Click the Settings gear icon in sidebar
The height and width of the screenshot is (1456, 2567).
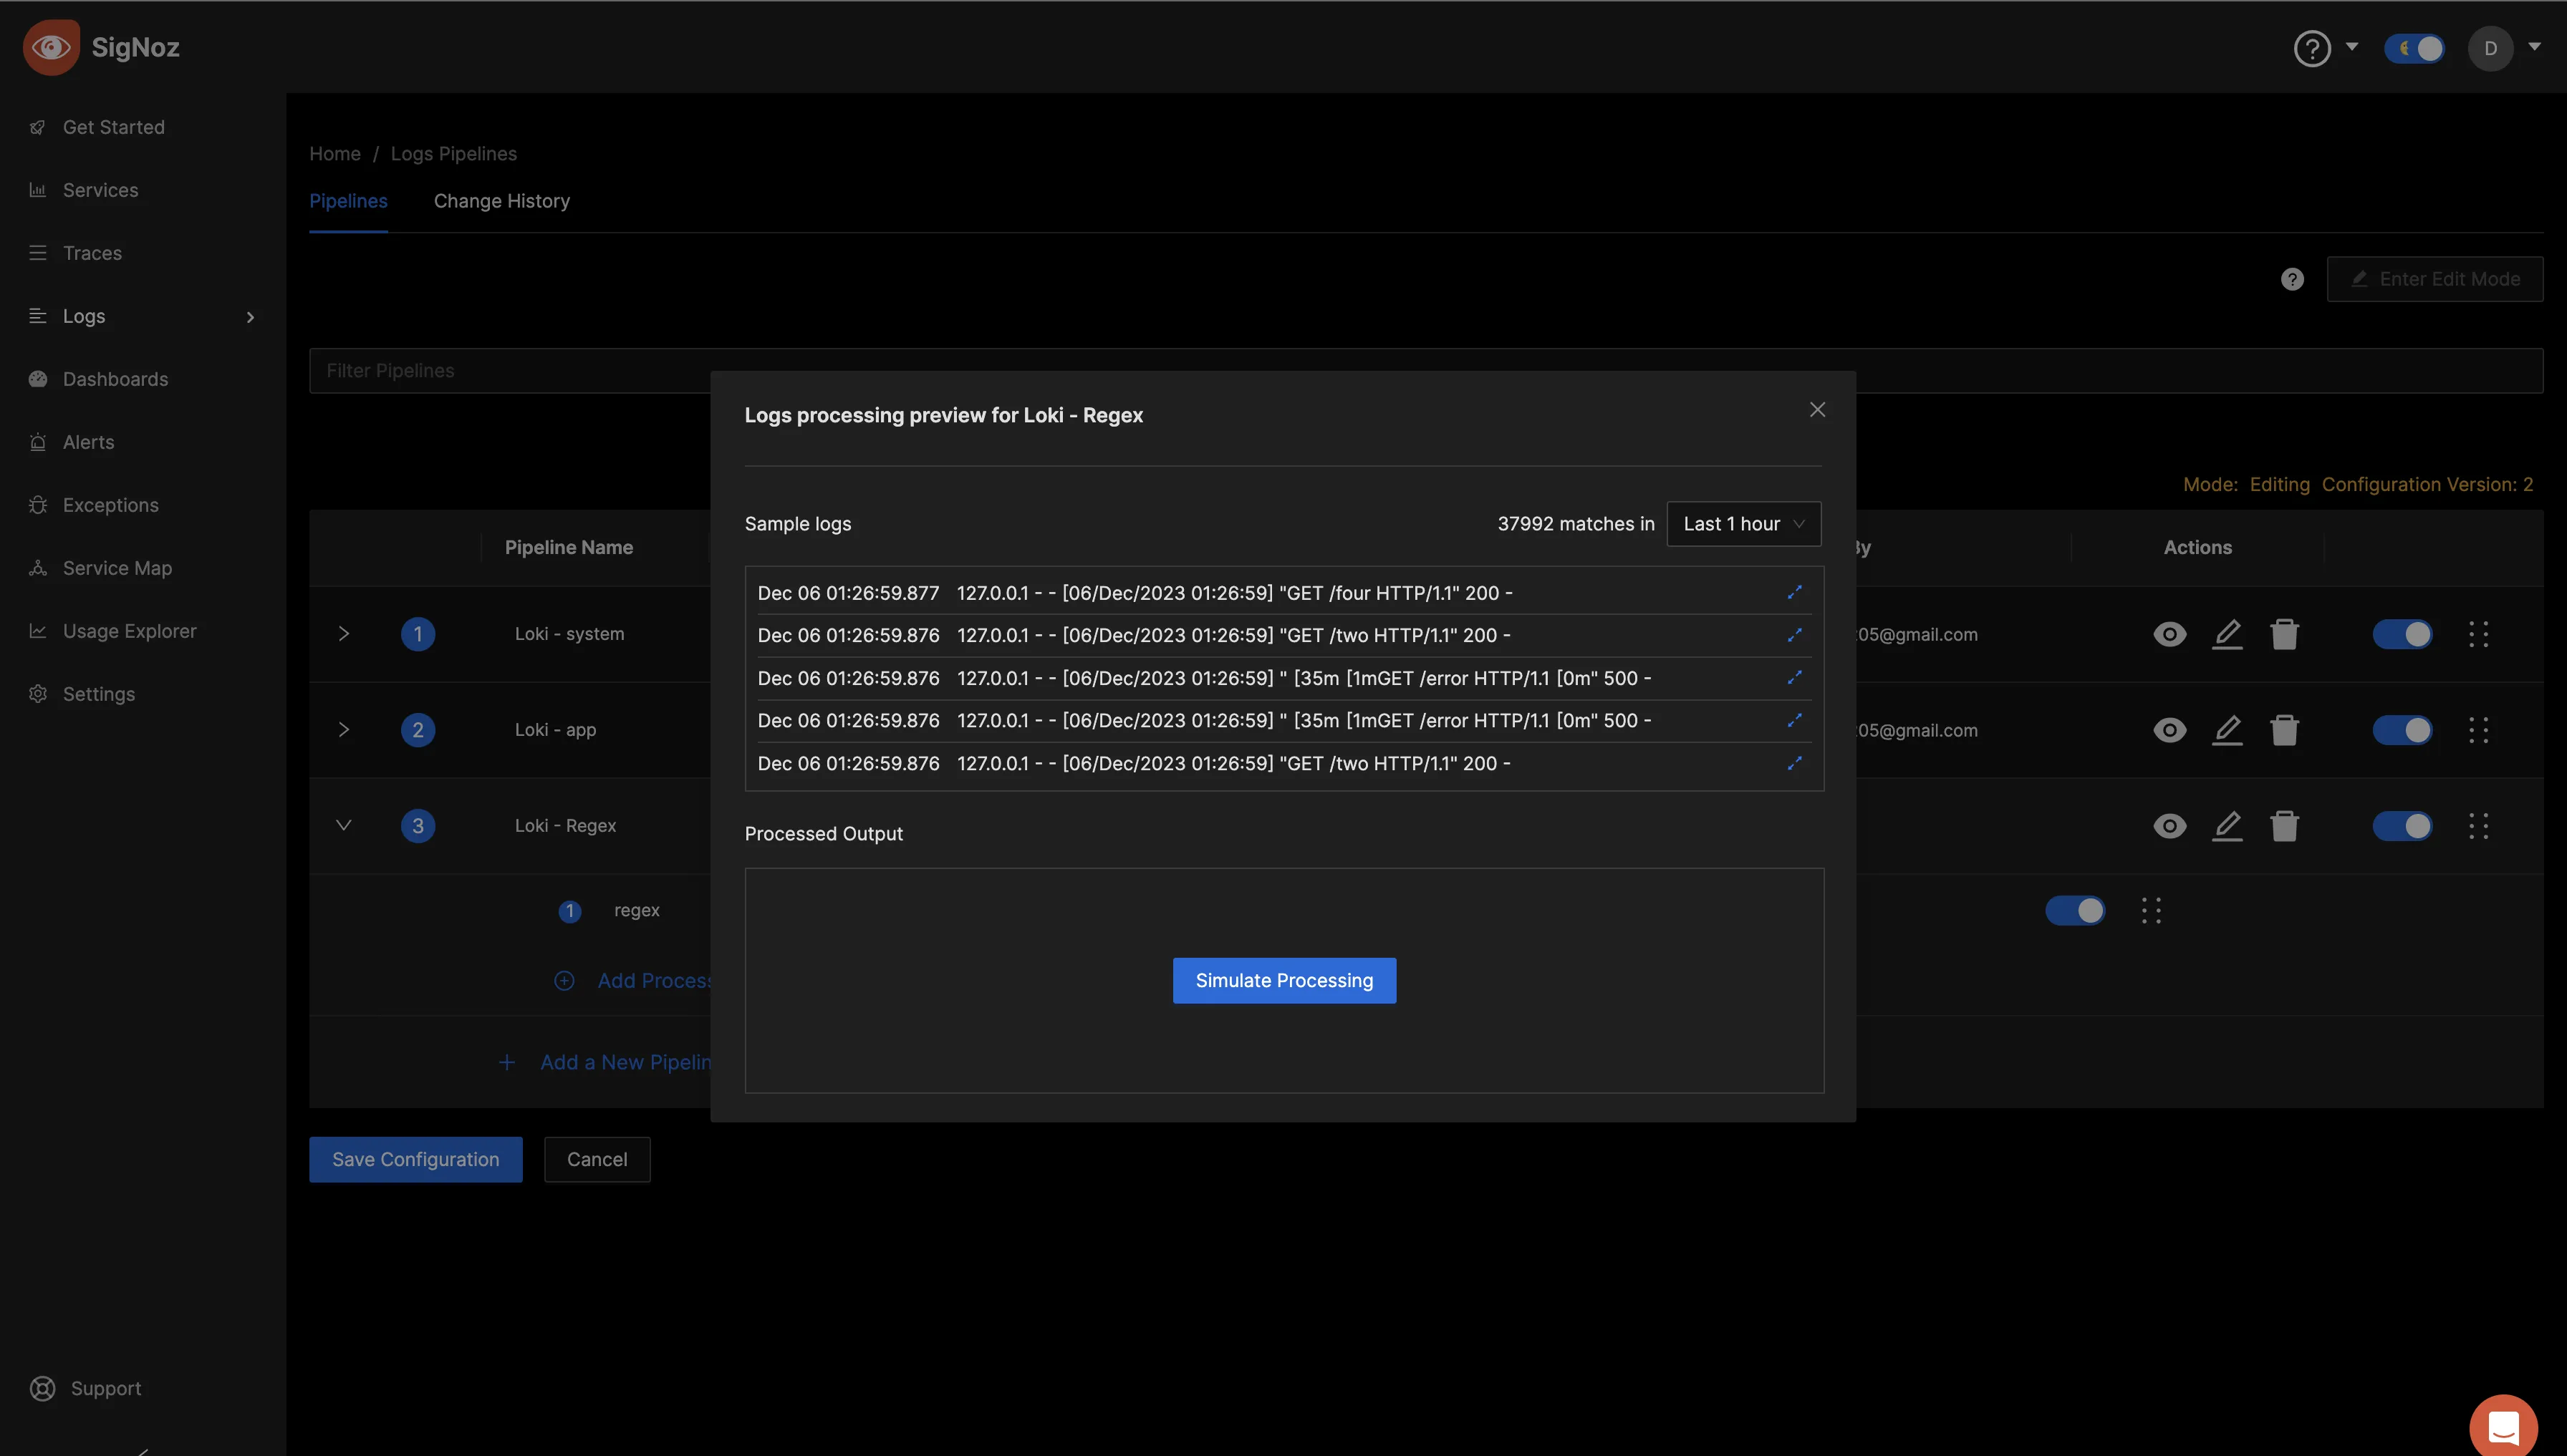click(38, 694)
